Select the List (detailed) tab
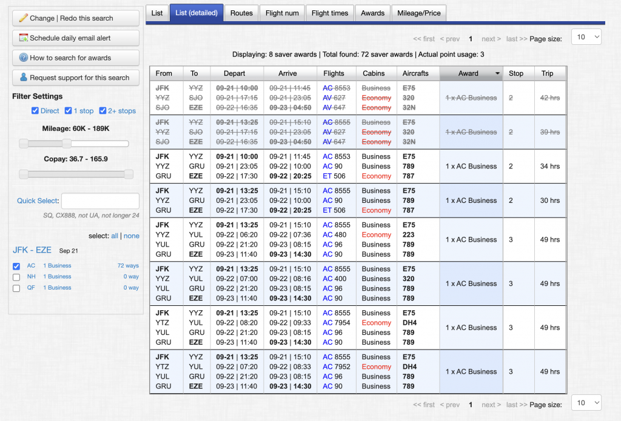Image resolution: width=621 pixels, height=421 pixels. point(196,13)
